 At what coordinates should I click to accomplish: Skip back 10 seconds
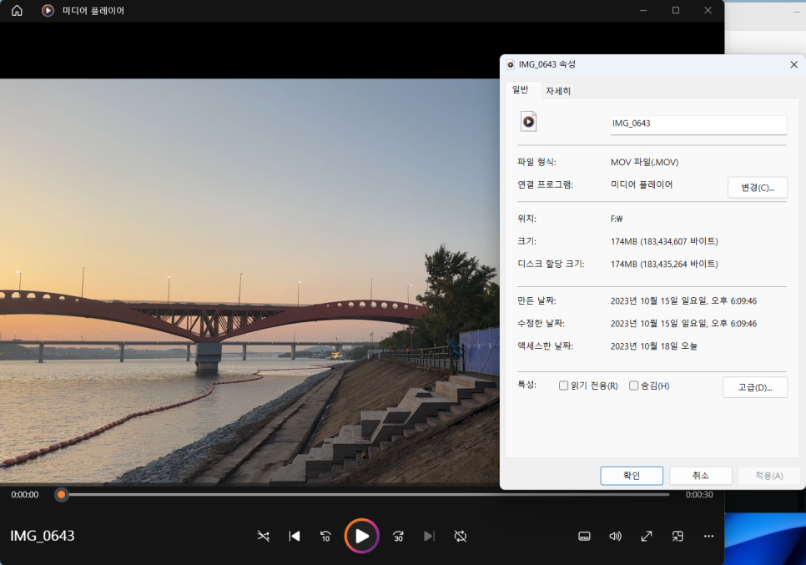326,537
